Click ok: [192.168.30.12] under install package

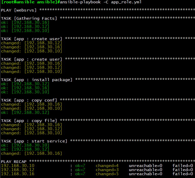[x=25, y=84]
